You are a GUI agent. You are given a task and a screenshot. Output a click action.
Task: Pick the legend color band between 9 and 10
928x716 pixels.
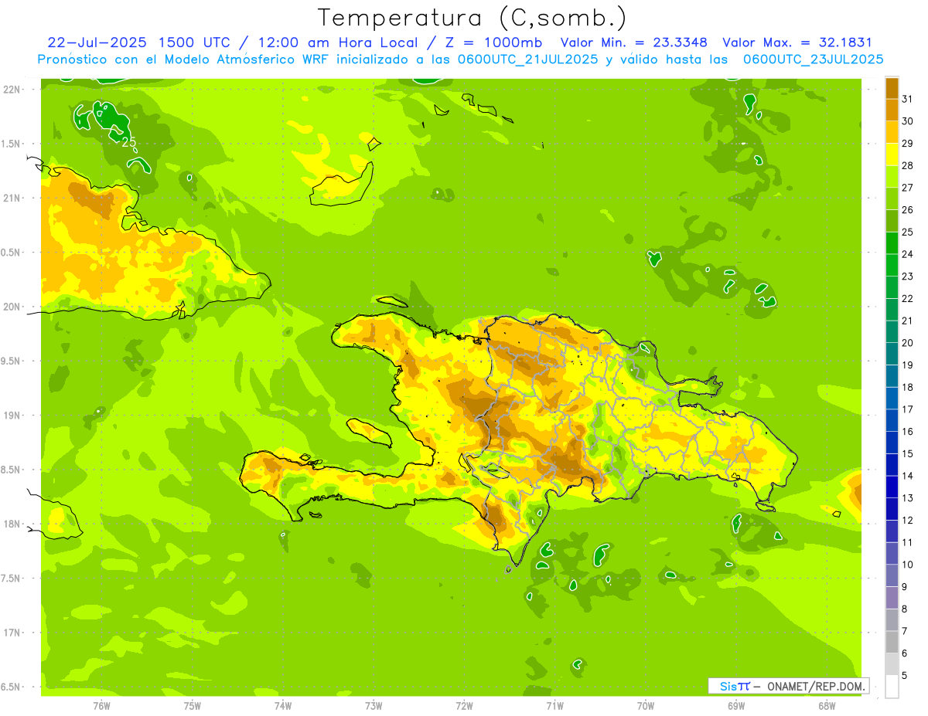[x=892, y=576]
